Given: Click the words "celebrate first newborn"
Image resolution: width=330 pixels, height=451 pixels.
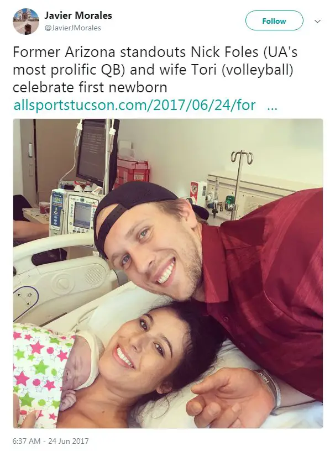Looking at the screenshot, I should pos(90,87).
